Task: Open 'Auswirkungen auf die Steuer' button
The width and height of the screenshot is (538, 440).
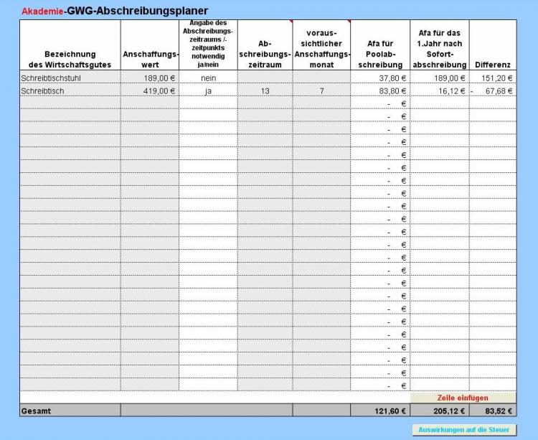Action: point(464,429)
